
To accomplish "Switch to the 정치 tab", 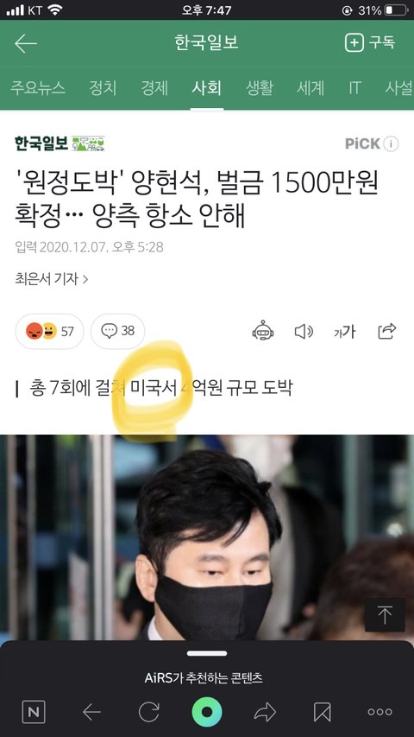I will (x=103, y=88).
